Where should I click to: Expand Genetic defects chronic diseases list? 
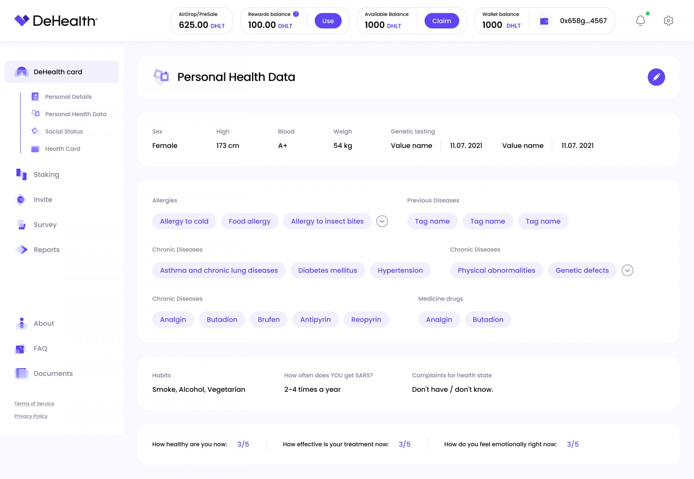point(627,270)
